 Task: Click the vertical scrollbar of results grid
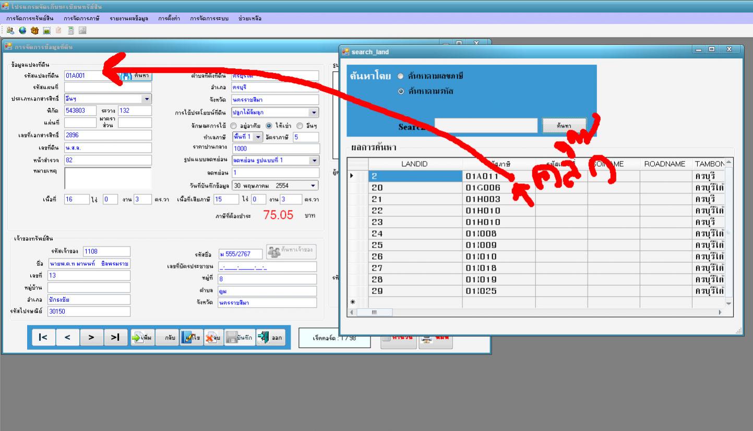click(729, 232)
